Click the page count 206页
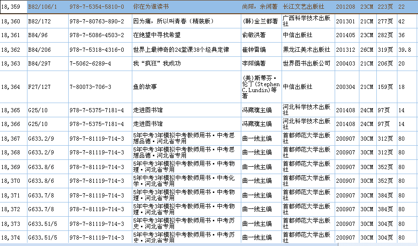The width and height of the screenshot is (418, 246). [386, 64]
